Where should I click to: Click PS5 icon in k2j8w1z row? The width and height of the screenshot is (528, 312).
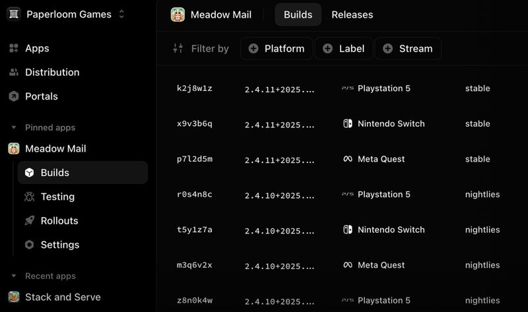coord(348,88)
